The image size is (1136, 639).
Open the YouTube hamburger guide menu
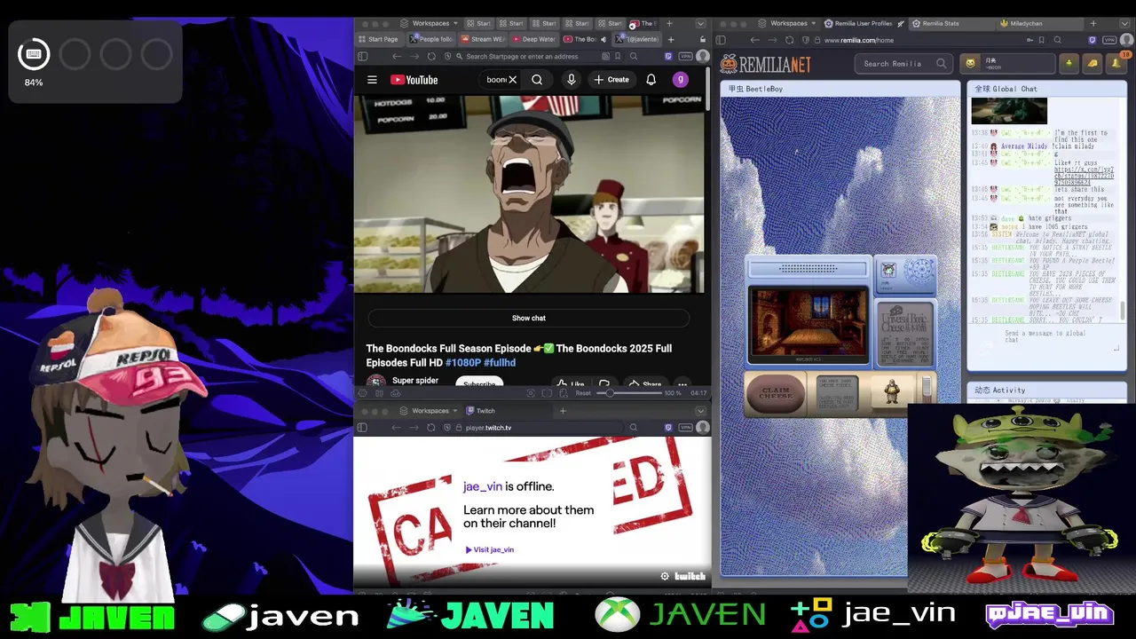tap(372, 80)
